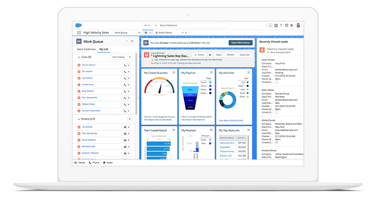The width and height of the screenshot is (377, 213).
Task: Click the phone icon for Dorian Stonie
Action: click(126, 65)
